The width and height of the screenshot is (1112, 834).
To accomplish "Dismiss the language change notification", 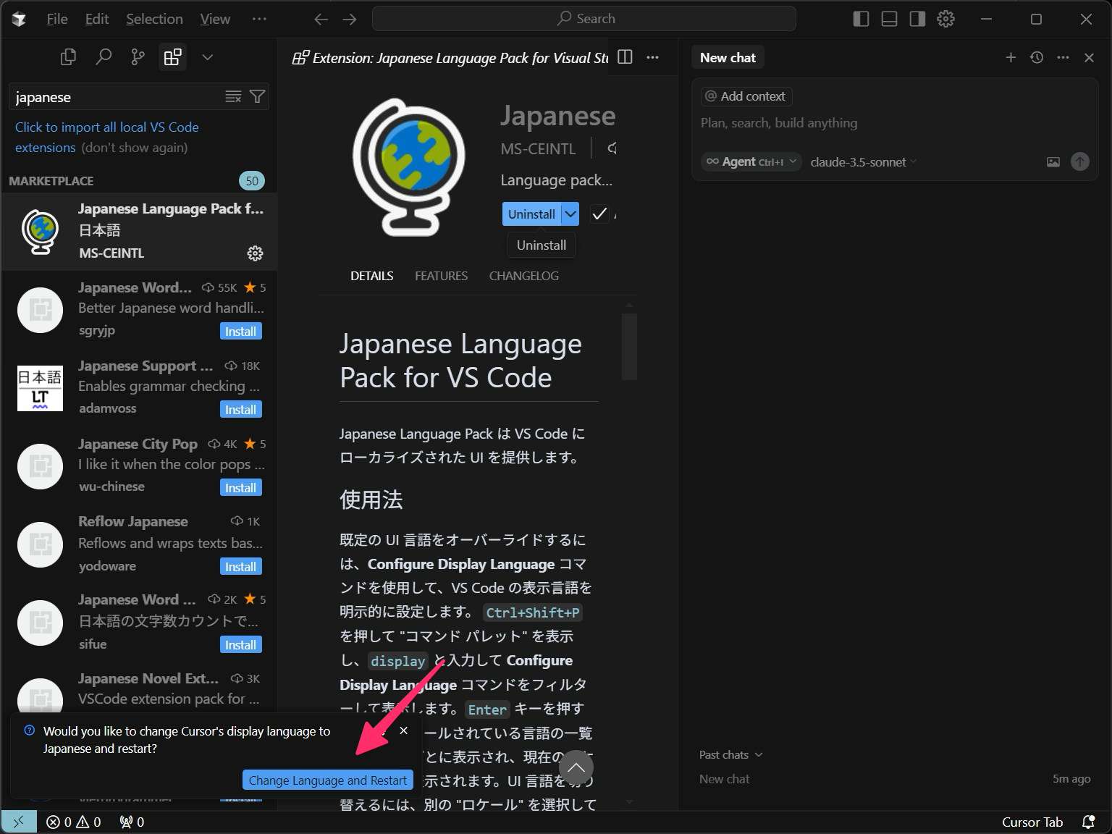I will (403, 731).
